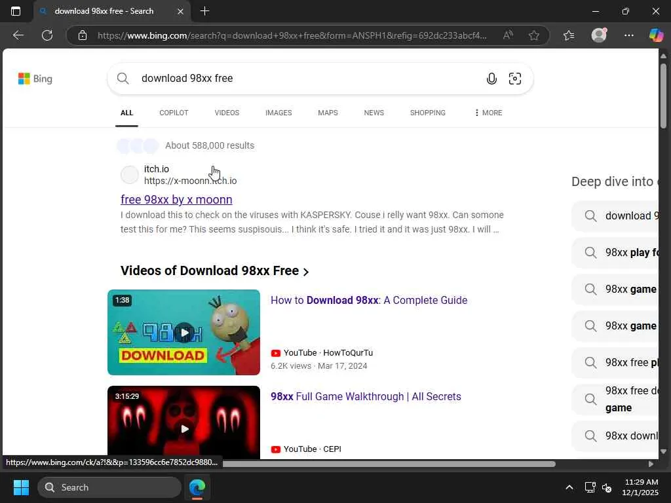Switch to the NEWS tab
The image size is (671, 503).
(374, 113)
